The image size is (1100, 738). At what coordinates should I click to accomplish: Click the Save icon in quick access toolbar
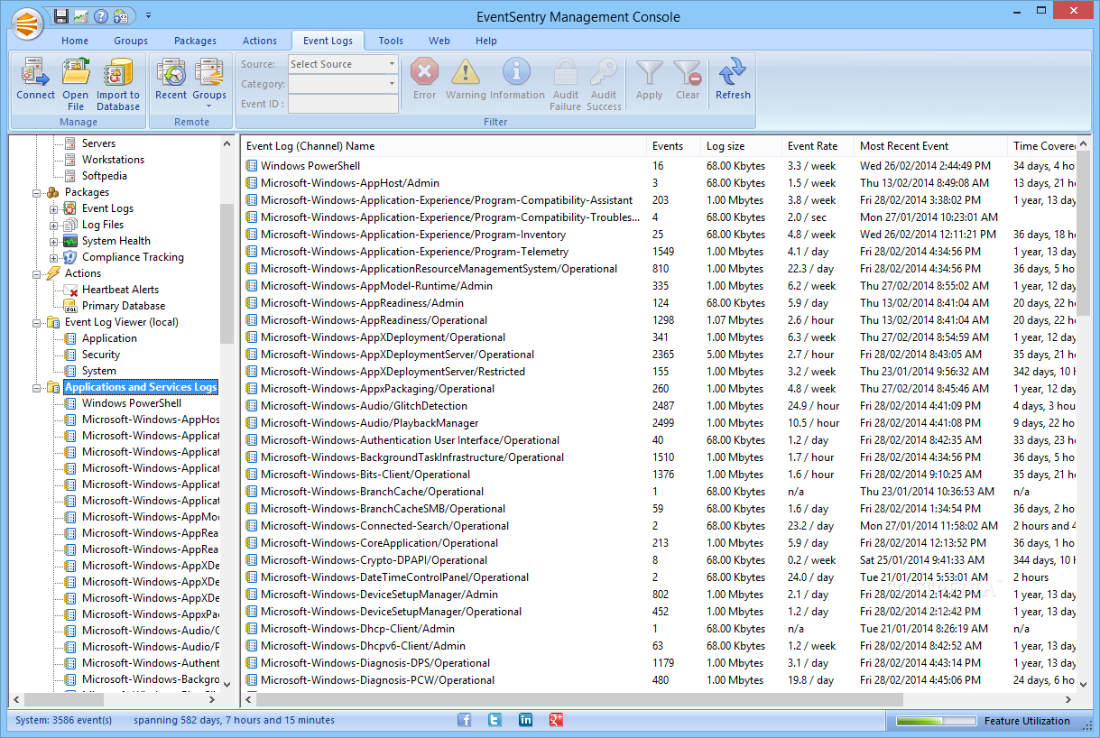coord(61,16)
